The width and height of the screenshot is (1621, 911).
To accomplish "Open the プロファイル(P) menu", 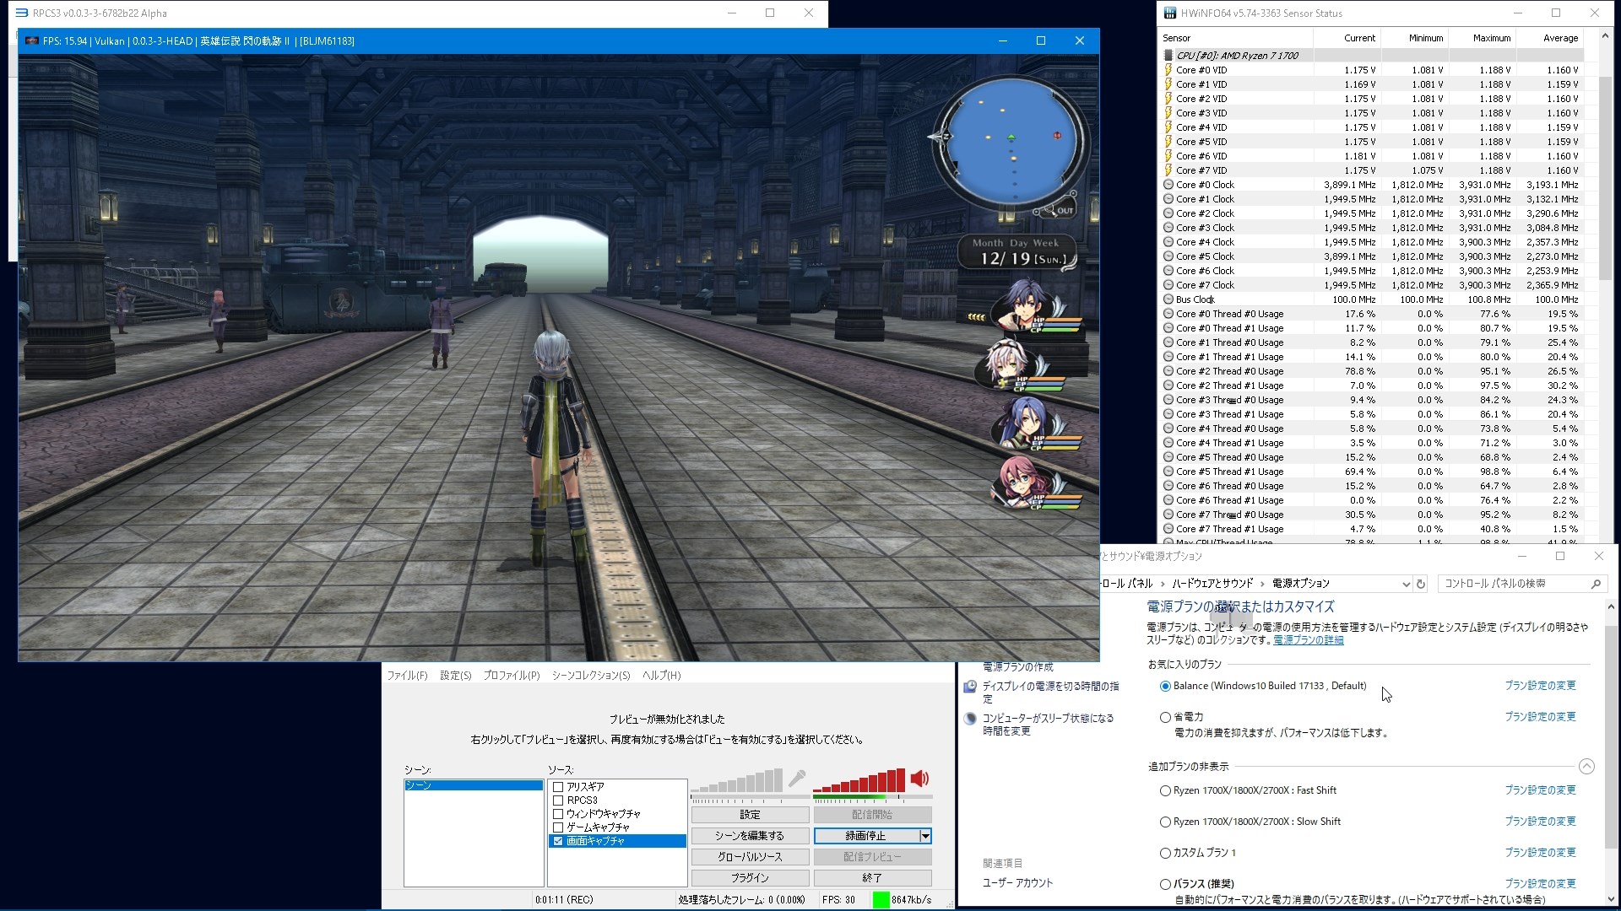I will [x=511, y=676].
